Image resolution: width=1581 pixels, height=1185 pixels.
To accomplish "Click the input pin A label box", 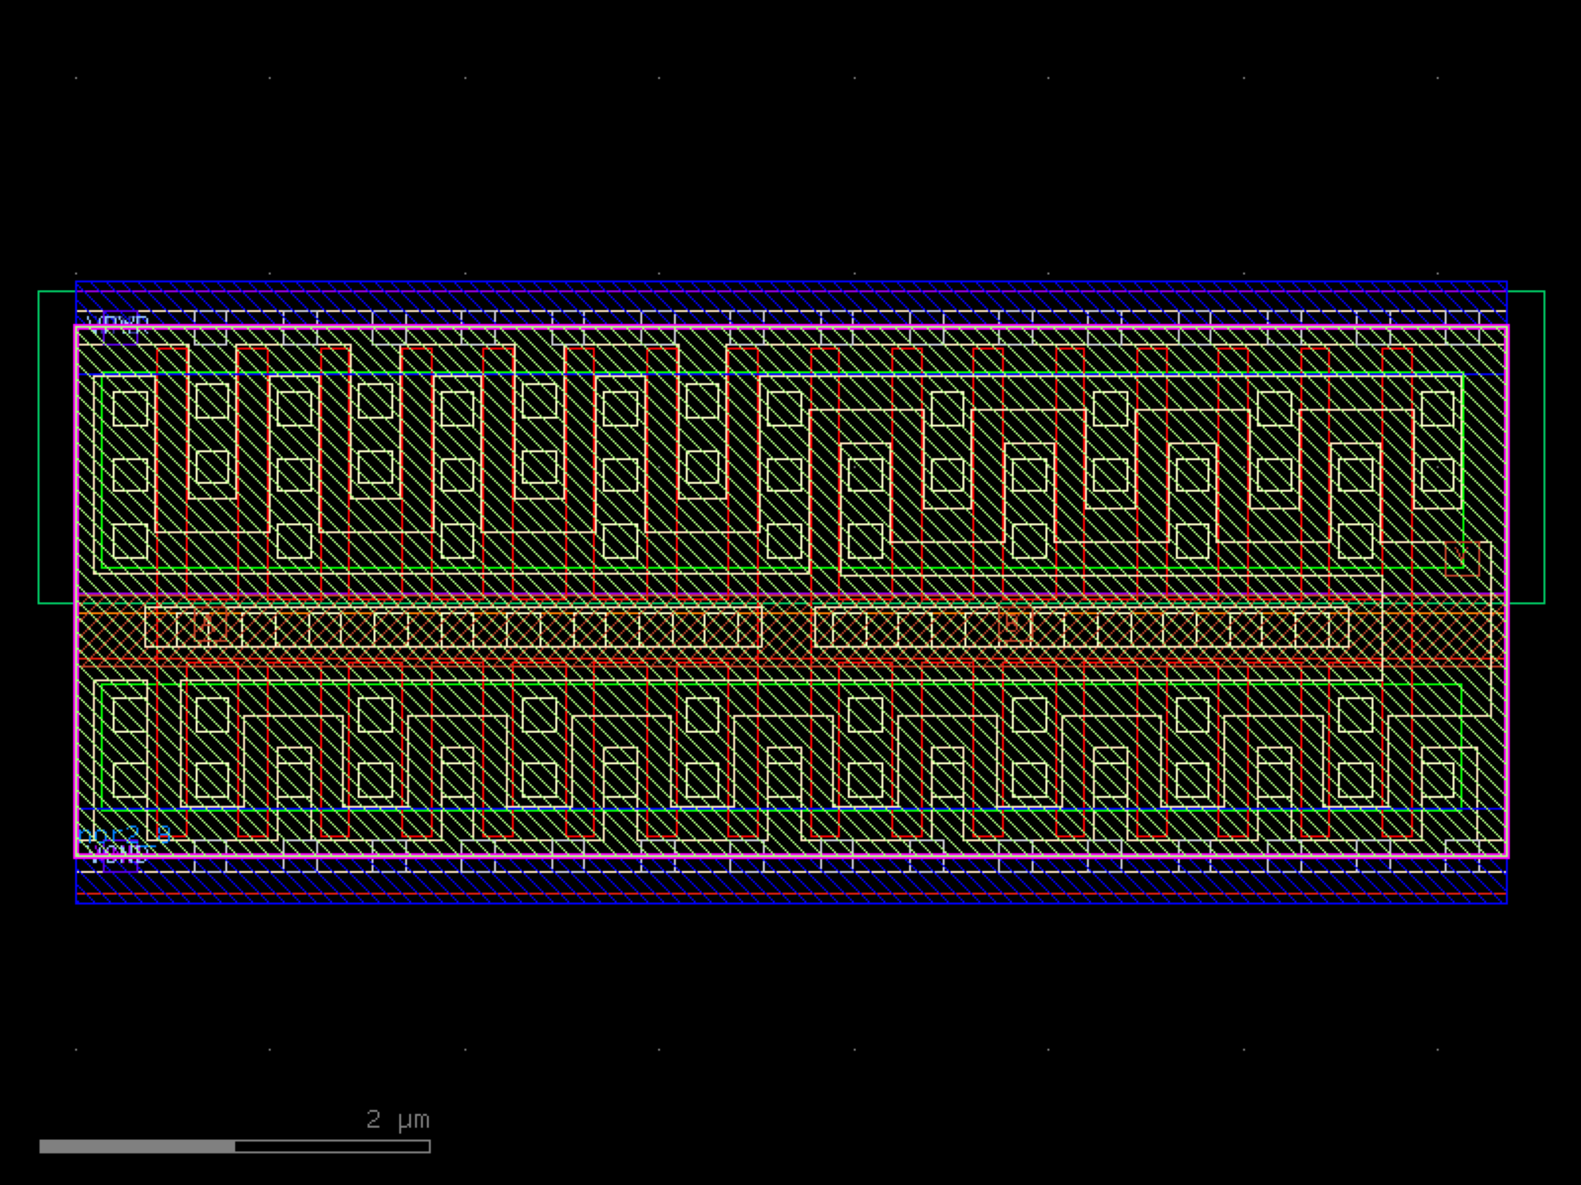I will pos(209,626).
